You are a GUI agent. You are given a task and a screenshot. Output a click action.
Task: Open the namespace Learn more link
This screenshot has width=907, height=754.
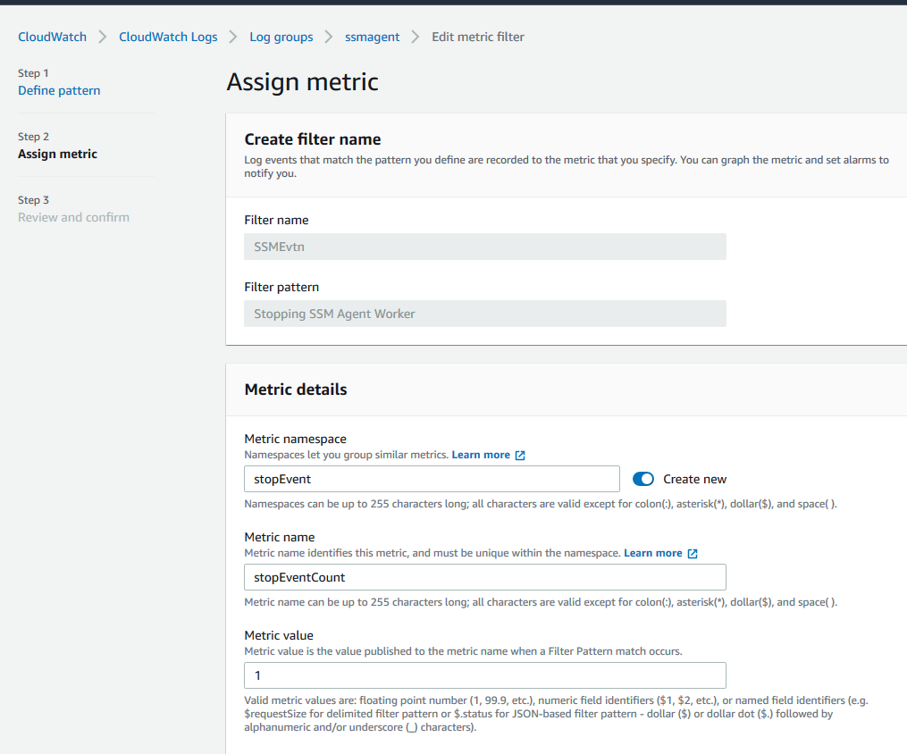(482, 455)
